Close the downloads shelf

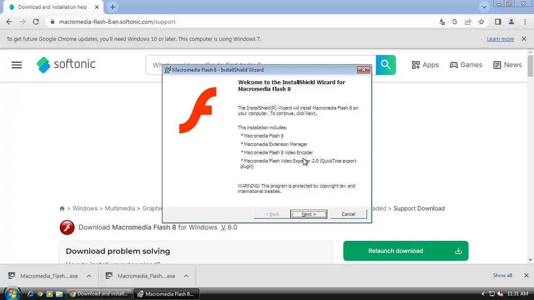click(526, 275)
